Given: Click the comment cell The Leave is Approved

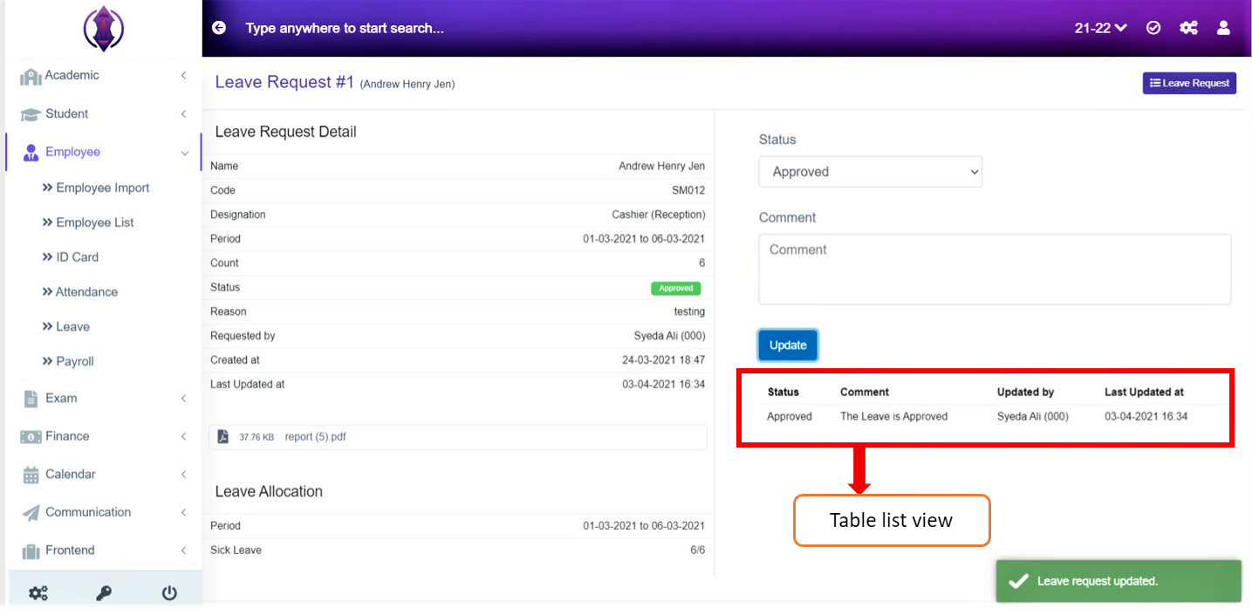Looking at the screenshot, I should tap(893, 417).
